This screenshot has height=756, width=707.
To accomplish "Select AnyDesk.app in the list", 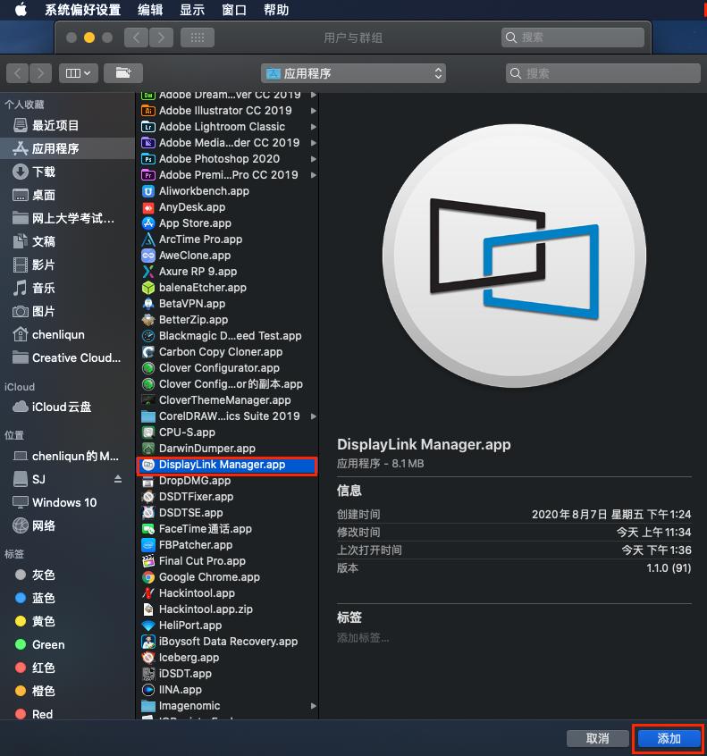I will tap(228, 206).
